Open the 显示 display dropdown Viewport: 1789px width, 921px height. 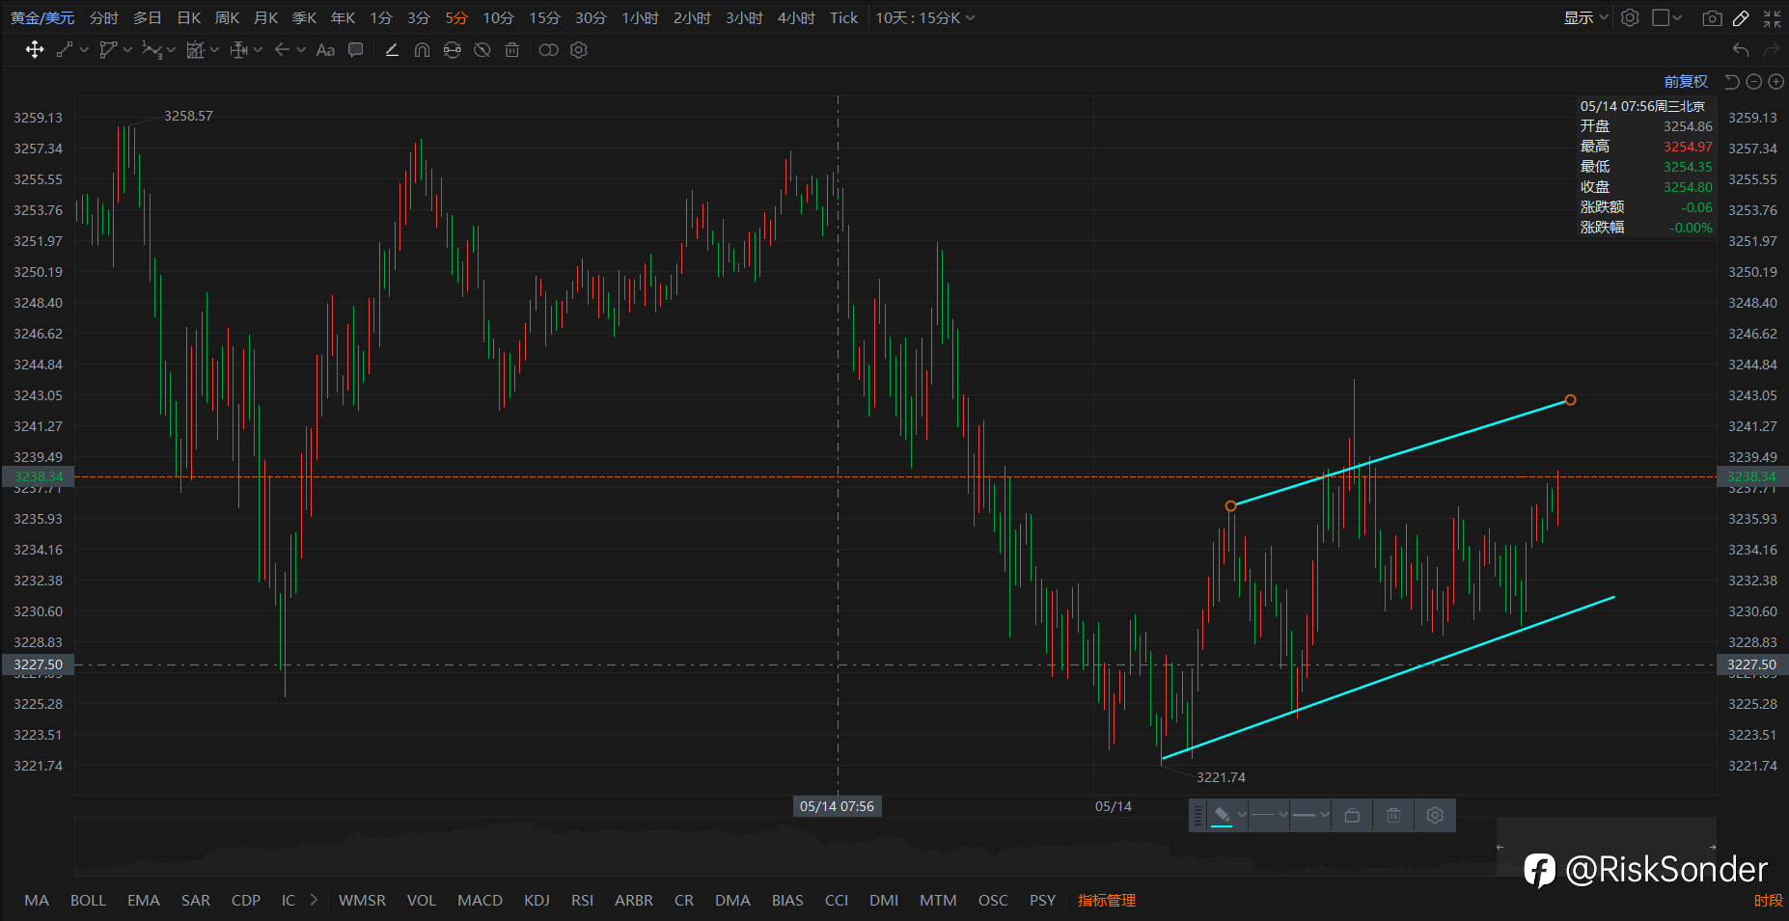point(1585,18)
